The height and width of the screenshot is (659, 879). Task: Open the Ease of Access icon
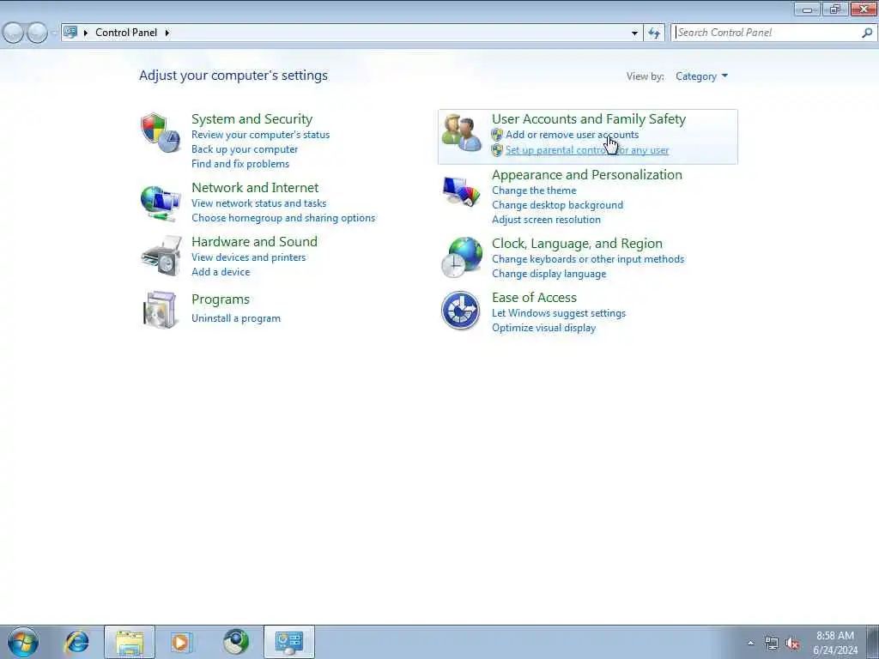[460, 311]
